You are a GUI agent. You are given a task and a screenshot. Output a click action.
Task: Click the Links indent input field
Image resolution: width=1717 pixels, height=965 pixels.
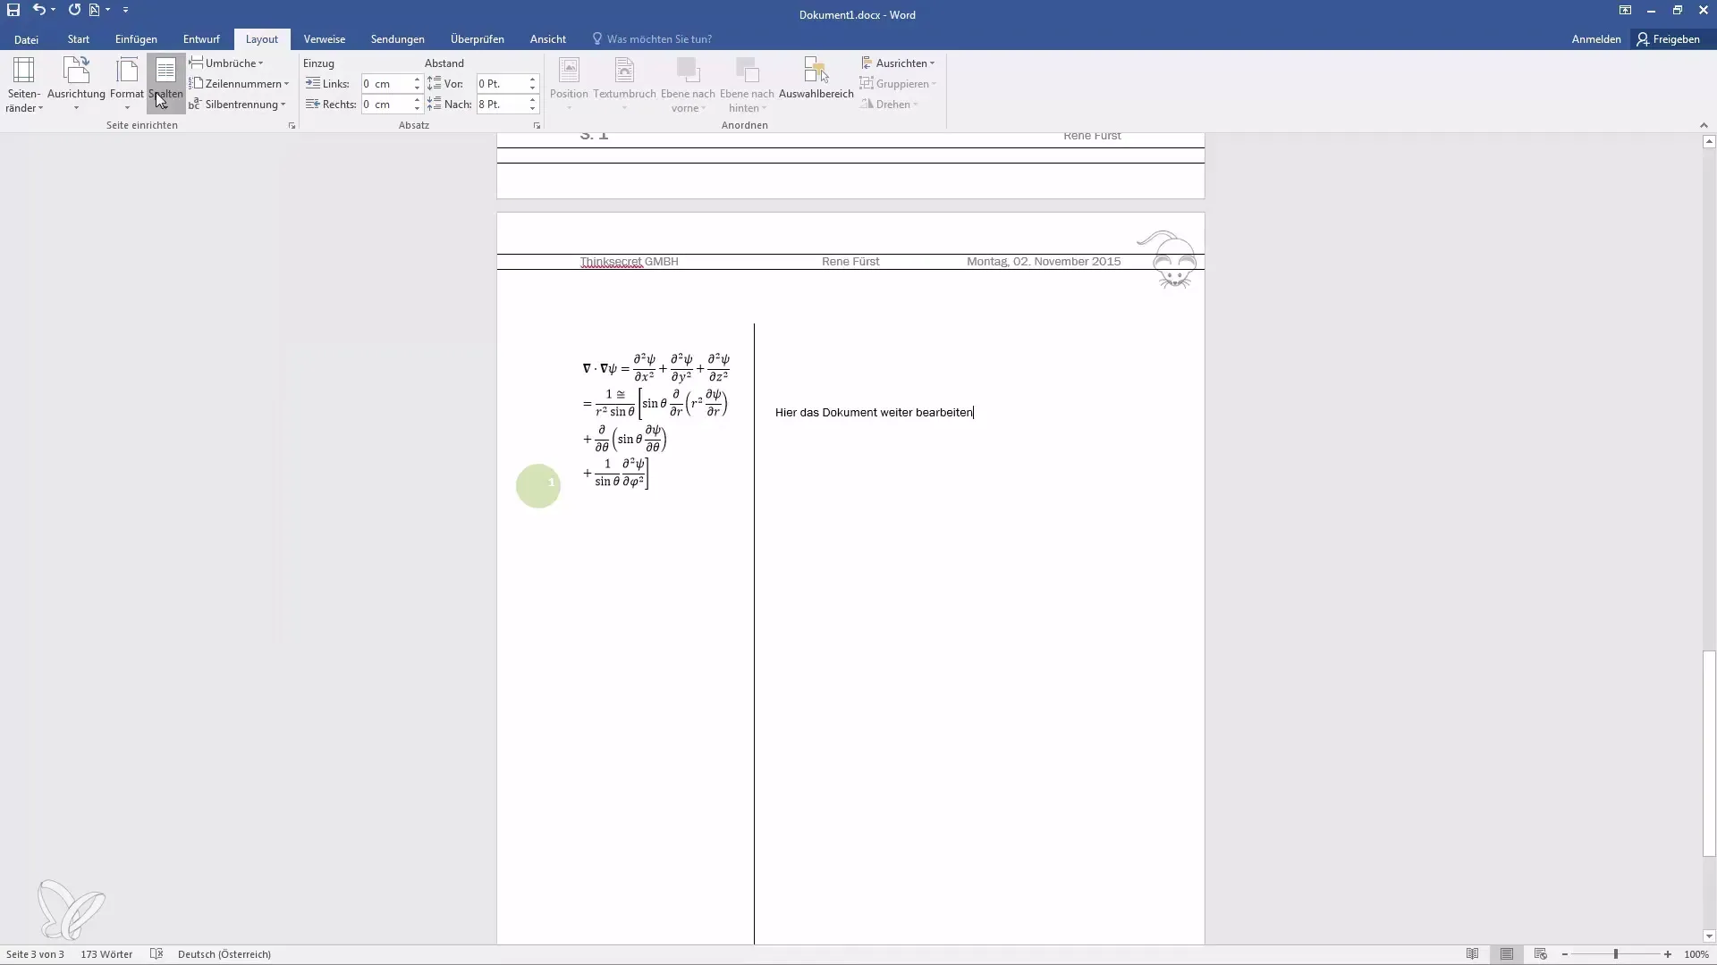coord(386,84)
